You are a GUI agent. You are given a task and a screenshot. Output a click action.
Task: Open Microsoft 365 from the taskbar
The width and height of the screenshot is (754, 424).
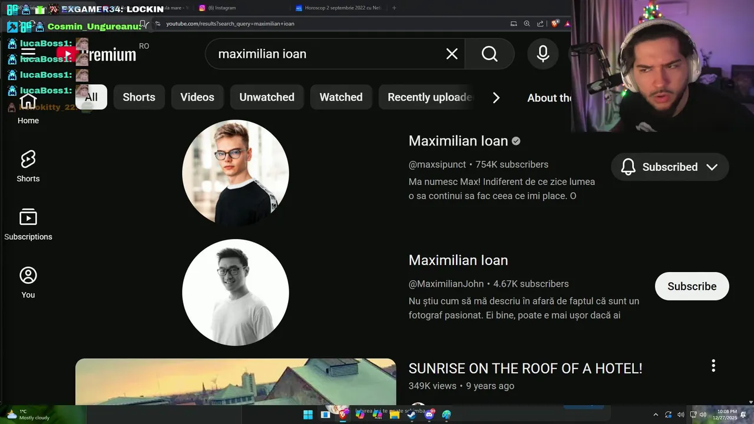pyautogui.click(x=377, y=415)
